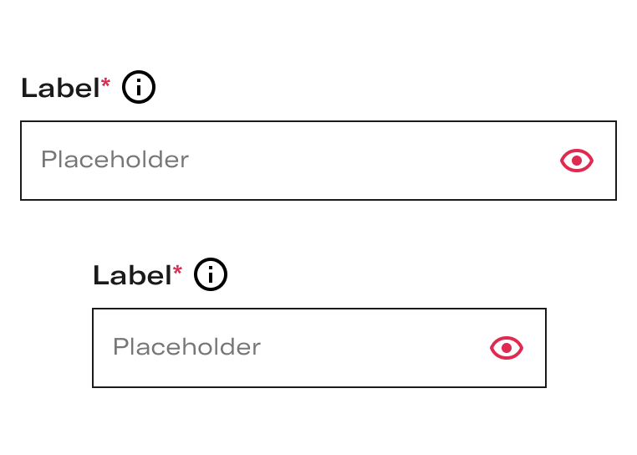Select the required bottom field labeled Label

(318, 348)
